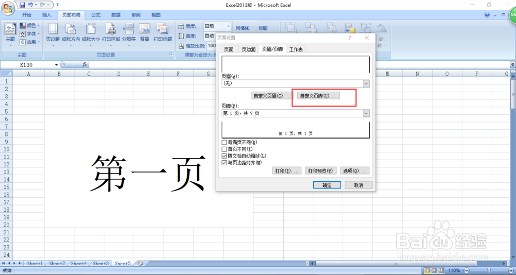Open the page setup dialog launcher
The width and height of the screenshot is (516, 275).
171,55
